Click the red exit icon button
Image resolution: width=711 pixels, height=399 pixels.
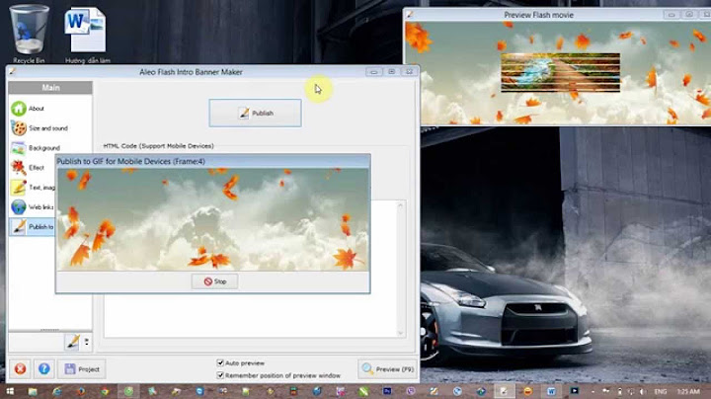(x=20, y=369)
